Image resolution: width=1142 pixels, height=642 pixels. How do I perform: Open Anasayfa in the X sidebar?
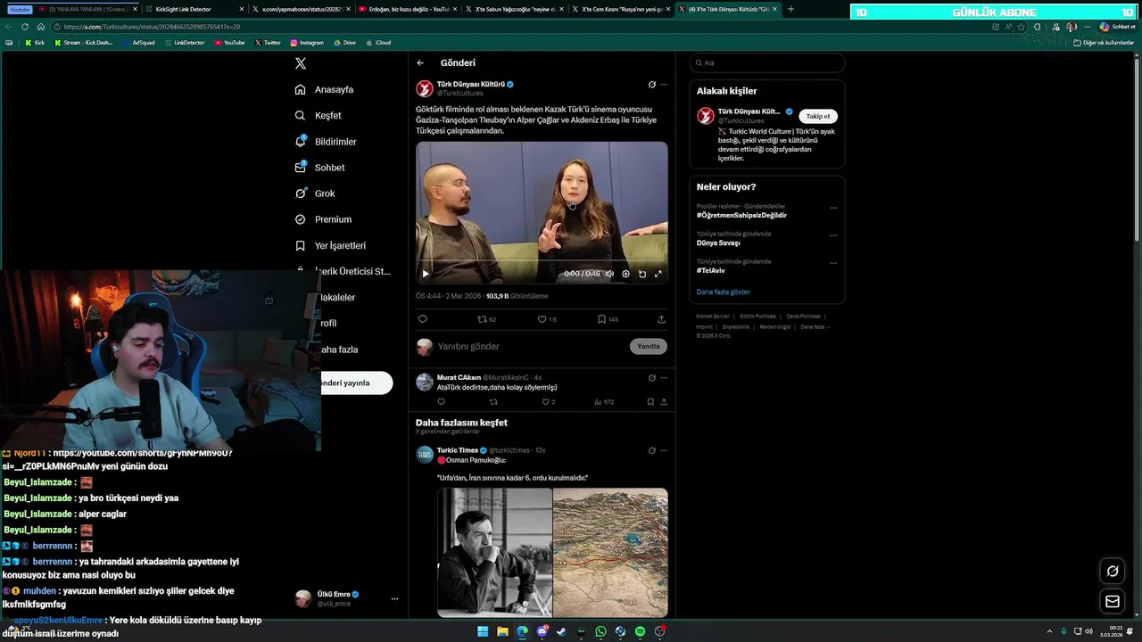point(324,89)
